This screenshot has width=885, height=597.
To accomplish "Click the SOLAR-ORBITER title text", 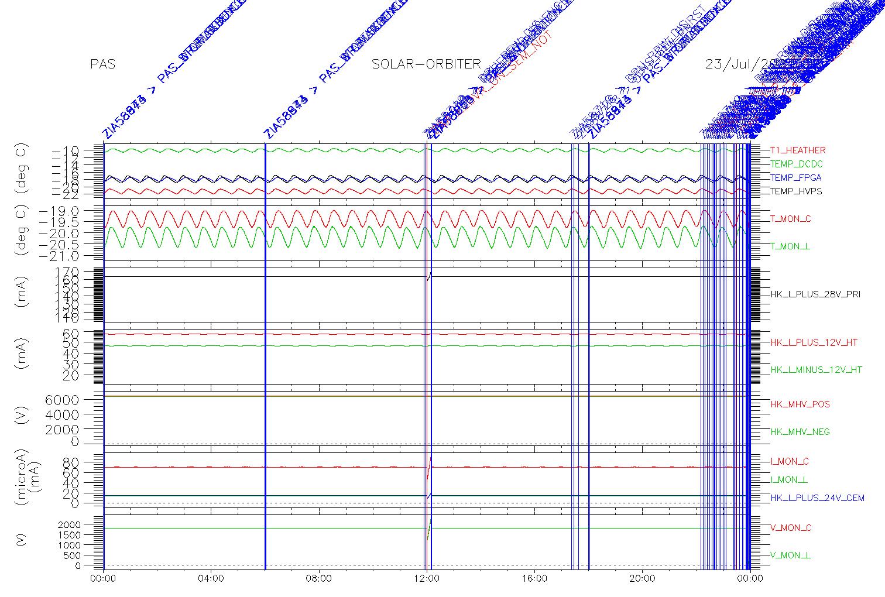I will [x=426, y=64].
